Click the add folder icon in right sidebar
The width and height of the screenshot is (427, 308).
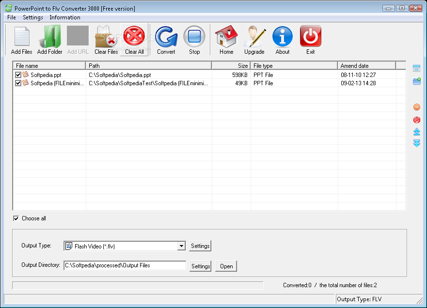pos(417,81)
